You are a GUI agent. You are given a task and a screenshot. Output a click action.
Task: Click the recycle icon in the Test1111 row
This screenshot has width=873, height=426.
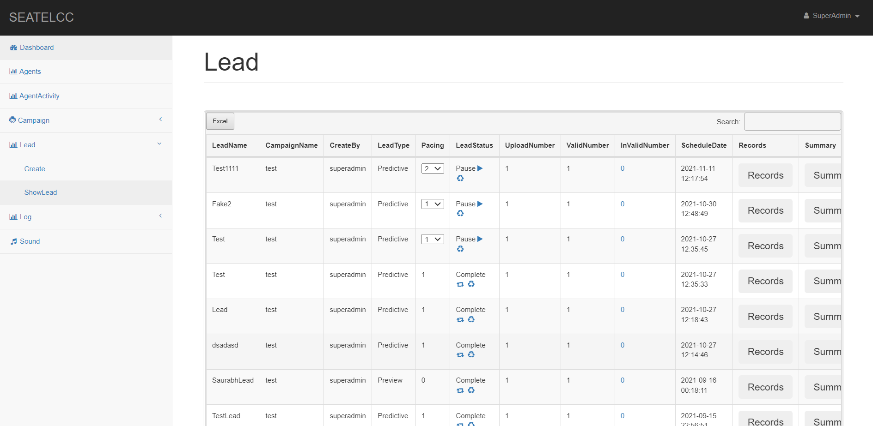[x=460, y=178]
